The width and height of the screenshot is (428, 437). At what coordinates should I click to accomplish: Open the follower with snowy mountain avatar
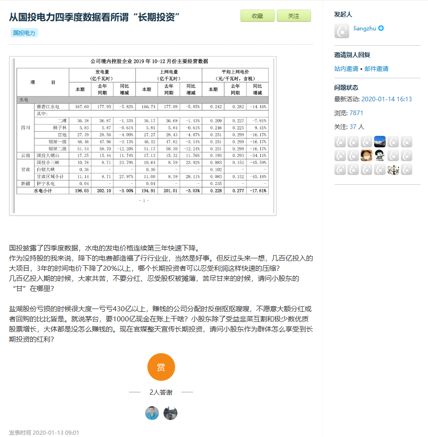coord(380,141)
